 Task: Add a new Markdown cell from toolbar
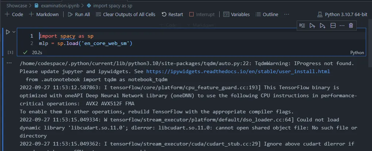pos(43,15)
